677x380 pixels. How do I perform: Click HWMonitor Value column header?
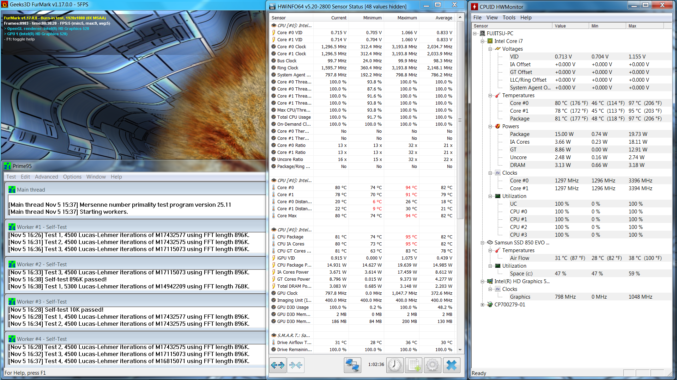pos(570,26)
